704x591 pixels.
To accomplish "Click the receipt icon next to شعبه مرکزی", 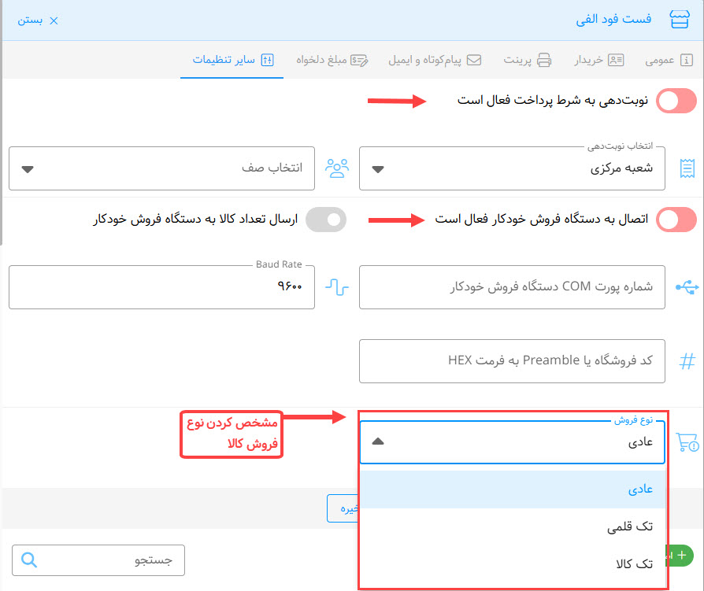I will pyautogui.click(x=687, y=168).
